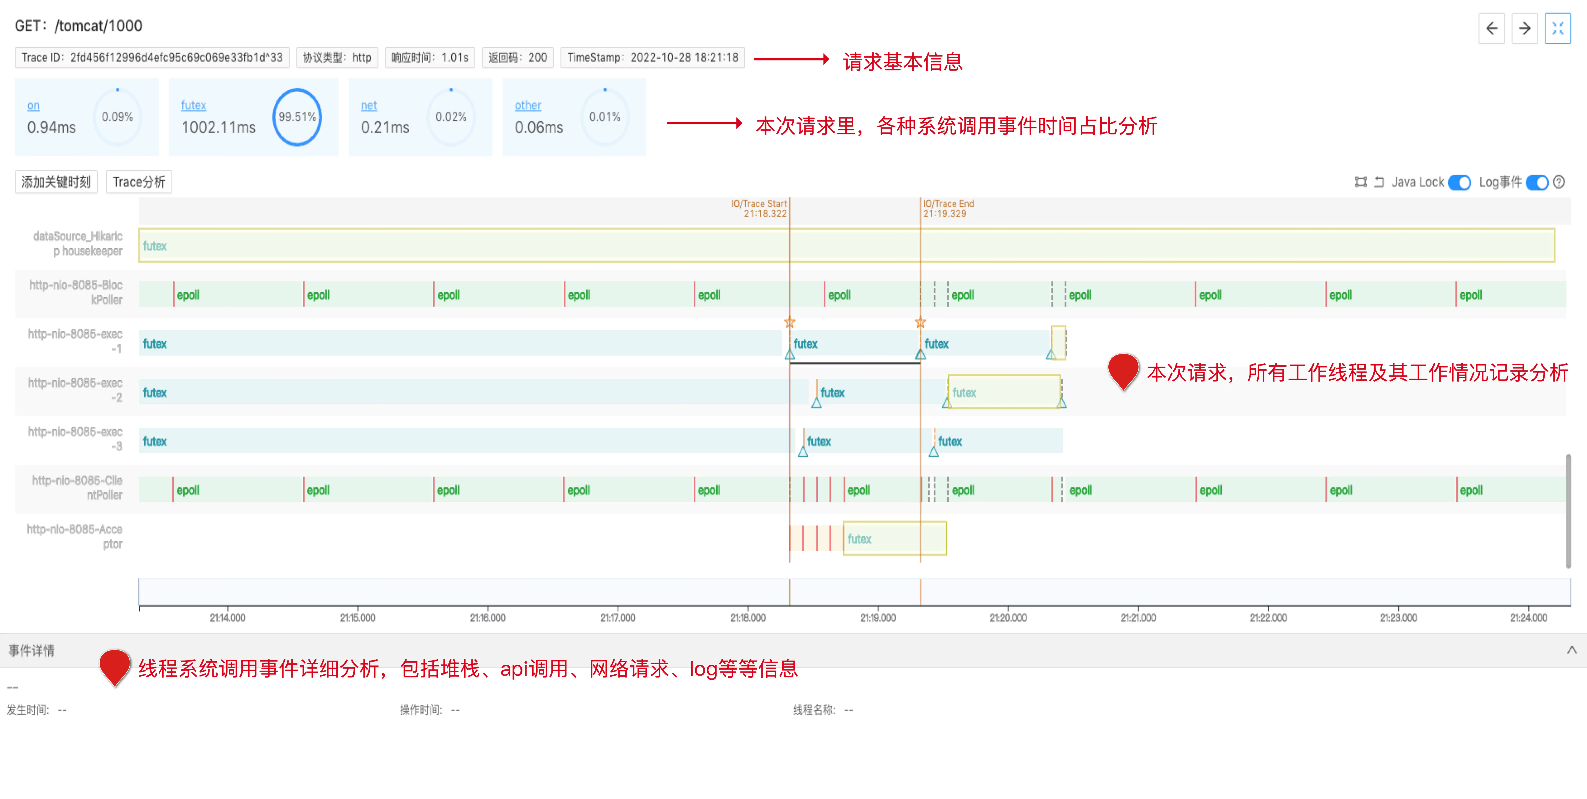The width and height of the screenshot is (1587, 799).
Task: Collapse the 事件详情 panel chevron
Action: pyautogui.click(x=1572, y=650)
